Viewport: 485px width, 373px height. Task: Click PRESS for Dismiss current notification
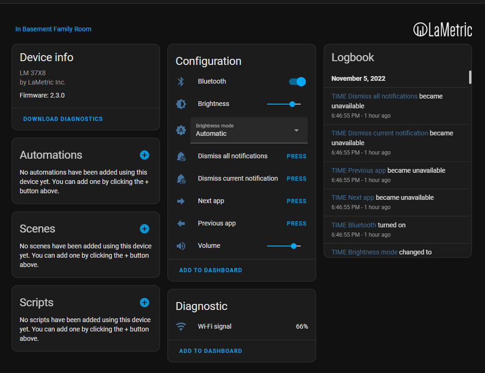pos(297,179)
